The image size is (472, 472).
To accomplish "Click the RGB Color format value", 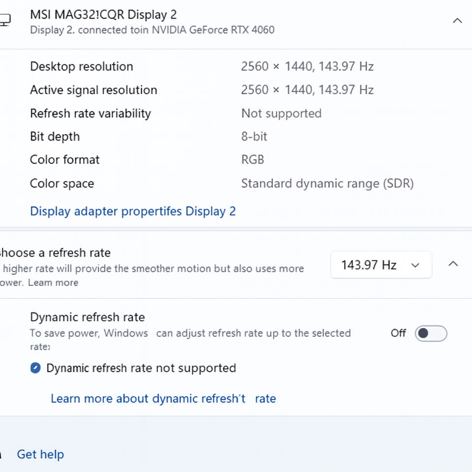I will click(x=252, y=160).
